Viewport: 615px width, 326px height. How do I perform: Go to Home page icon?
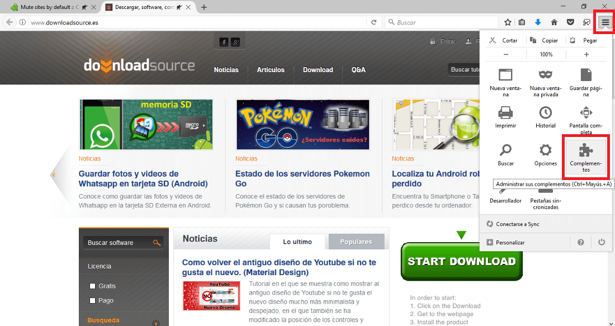coord(554,22)
